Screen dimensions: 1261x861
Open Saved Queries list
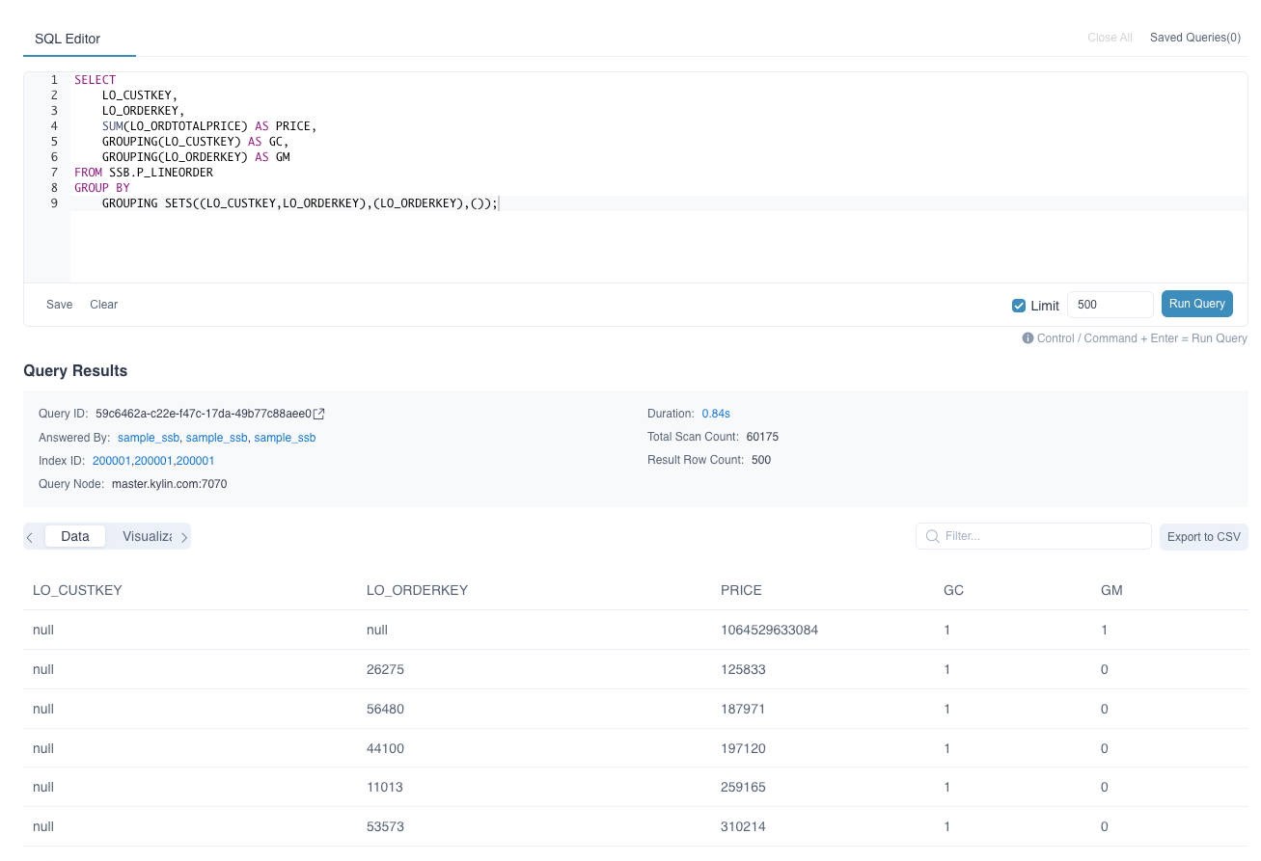click(x=1194, y=38)
